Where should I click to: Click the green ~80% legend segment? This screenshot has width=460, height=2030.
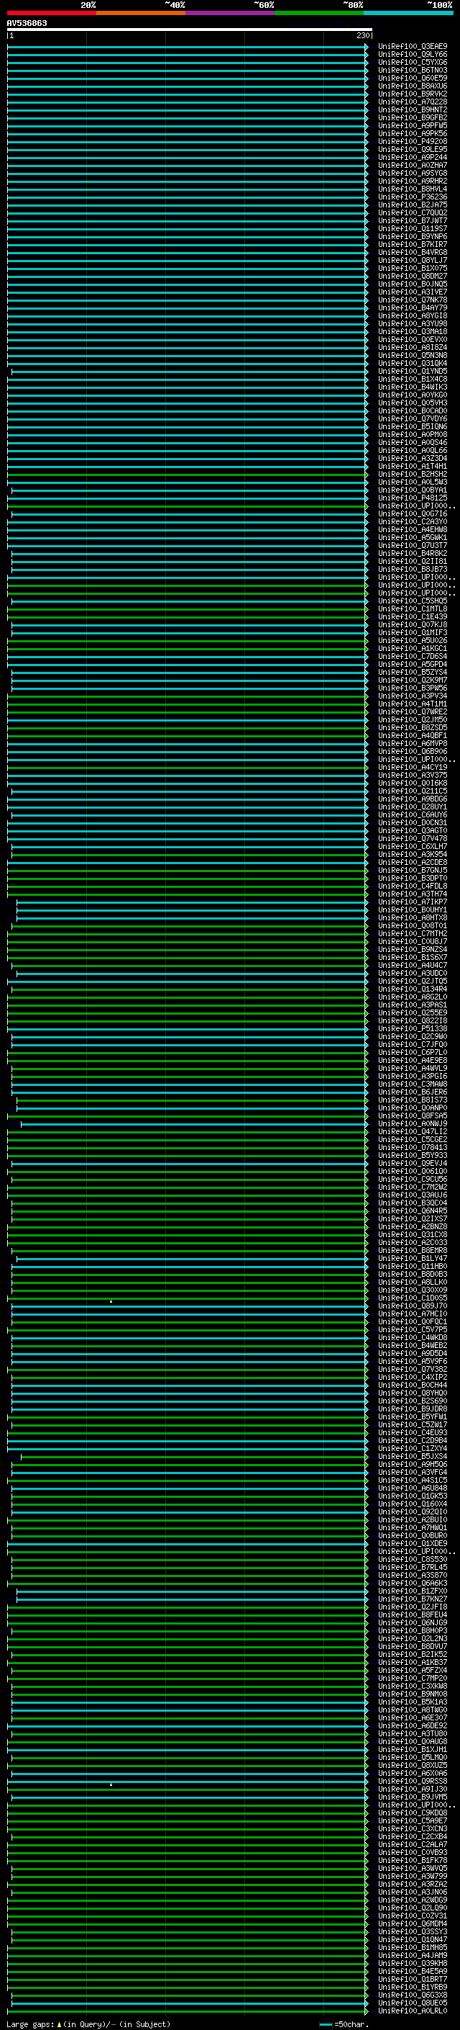(319, 13)
